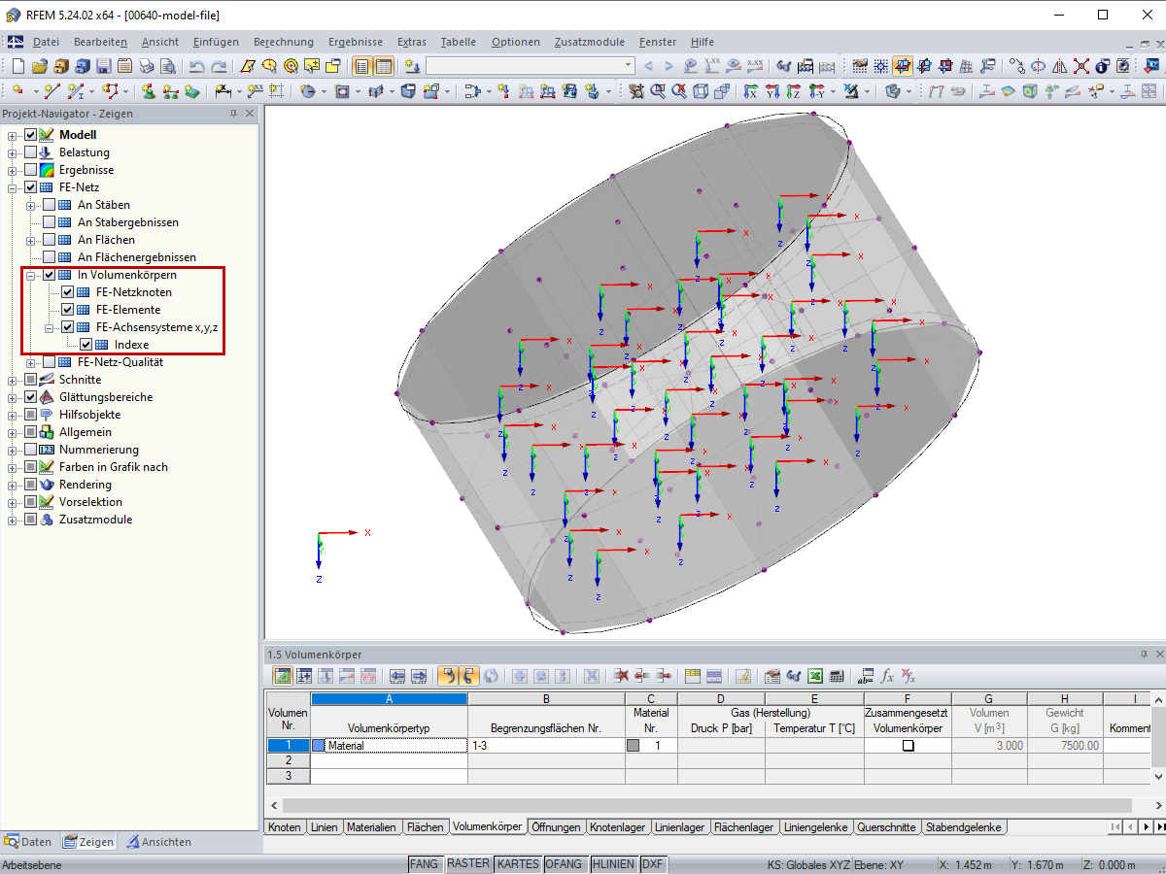The height and width of the screenshot is (874, 1166).
Task: Toggle the project navigator panel icon
Action: [x=361, y=66]
